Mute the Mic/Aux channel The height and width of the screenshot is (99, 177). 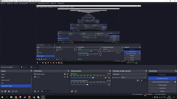106,78
